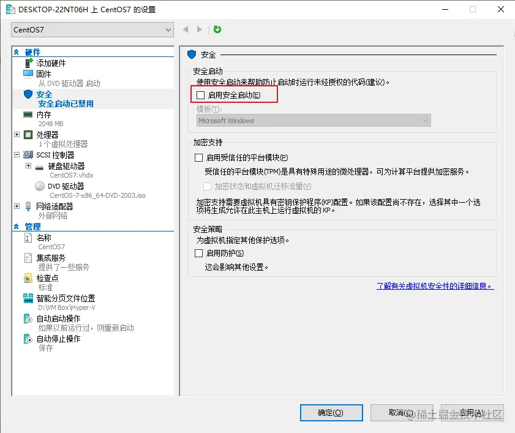Click the green refresh icon

217,29
